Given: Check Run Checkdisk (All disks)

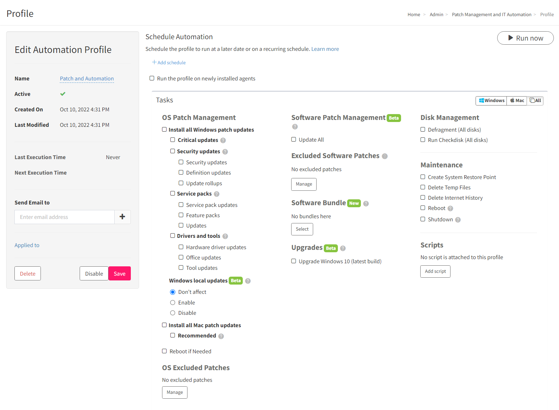Looking at the screenshot, I should (x=423, y=140).
